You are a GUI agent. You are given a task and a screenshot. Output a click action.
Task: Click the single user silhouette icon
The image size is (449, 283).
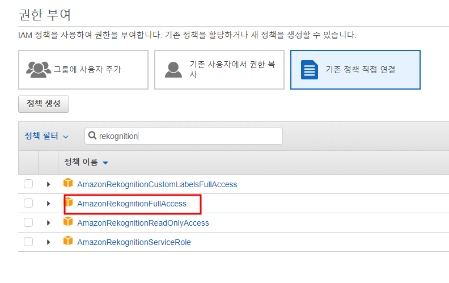(173, 70)
